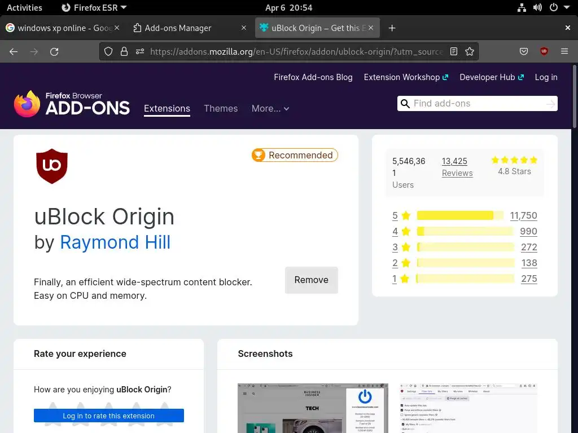Image resolution: width=578 pixels, height=433 pixels.
Task: Open the 272 three-star reviews count
Action: (529, 247)
